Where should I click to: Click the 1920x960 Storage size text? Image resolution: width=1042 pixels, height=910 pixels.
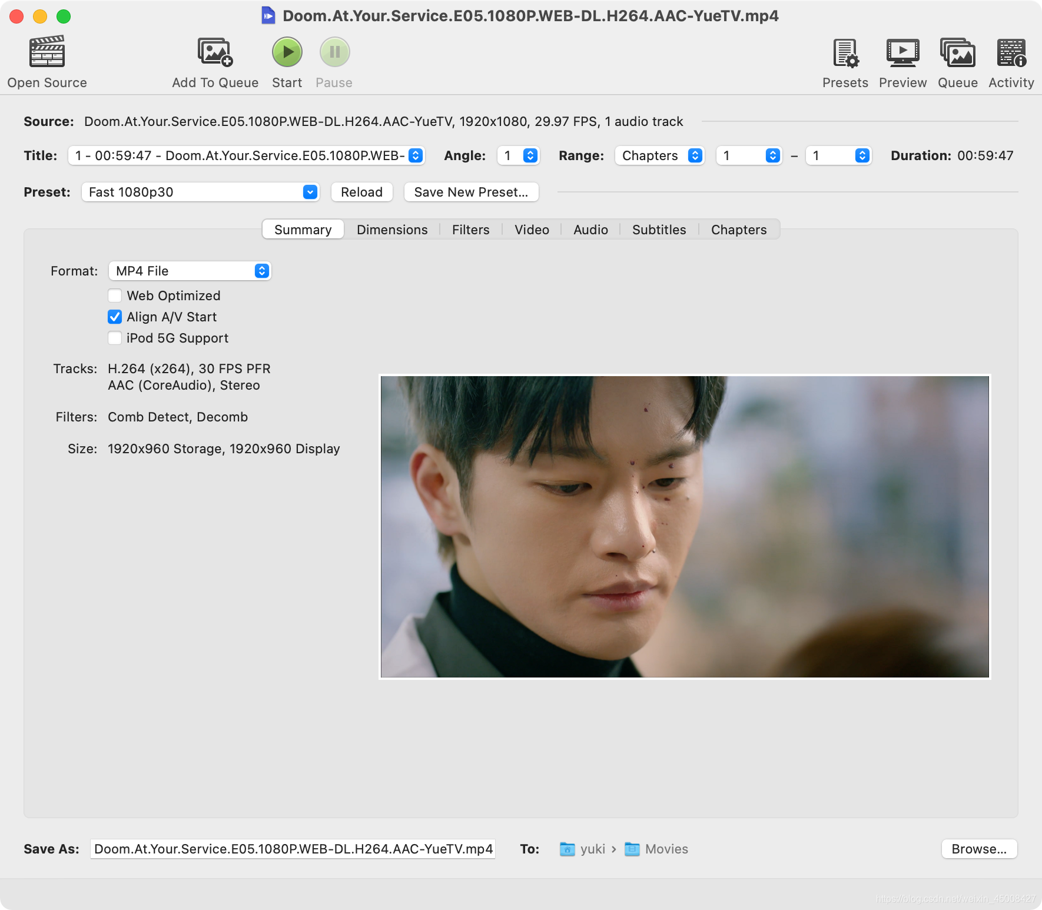click(165, 449)
